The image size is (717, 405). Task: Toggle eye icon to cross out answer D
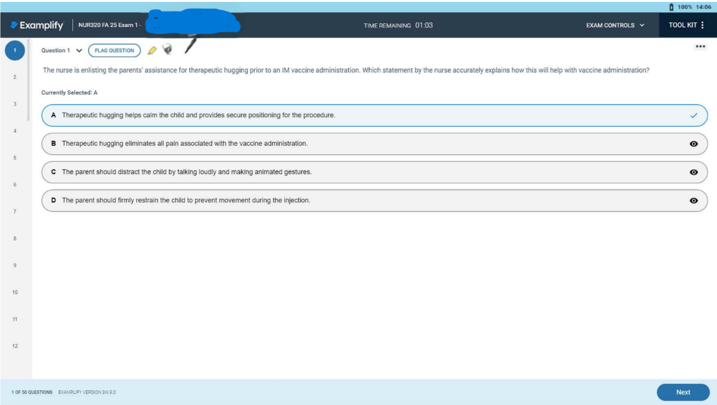point(694,201)
